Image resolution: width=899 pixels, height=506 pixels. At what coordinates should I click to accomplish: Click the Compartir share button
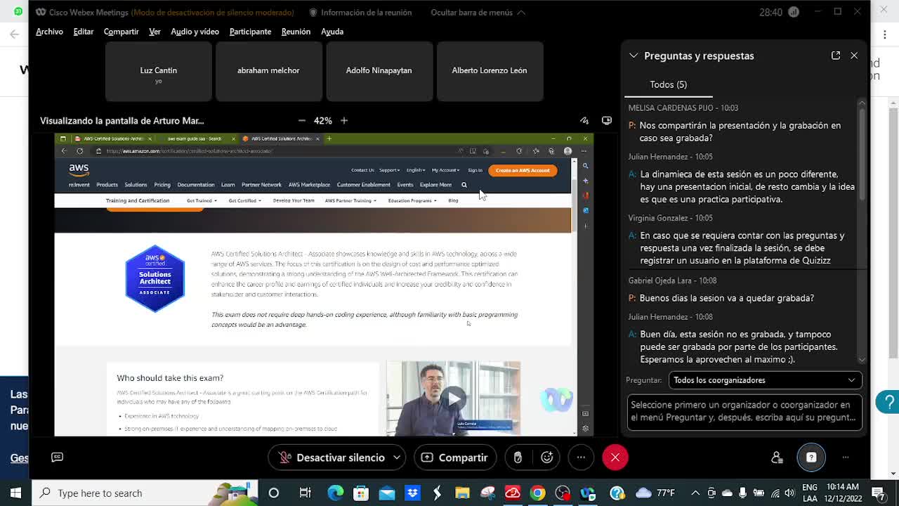(454, 458)
